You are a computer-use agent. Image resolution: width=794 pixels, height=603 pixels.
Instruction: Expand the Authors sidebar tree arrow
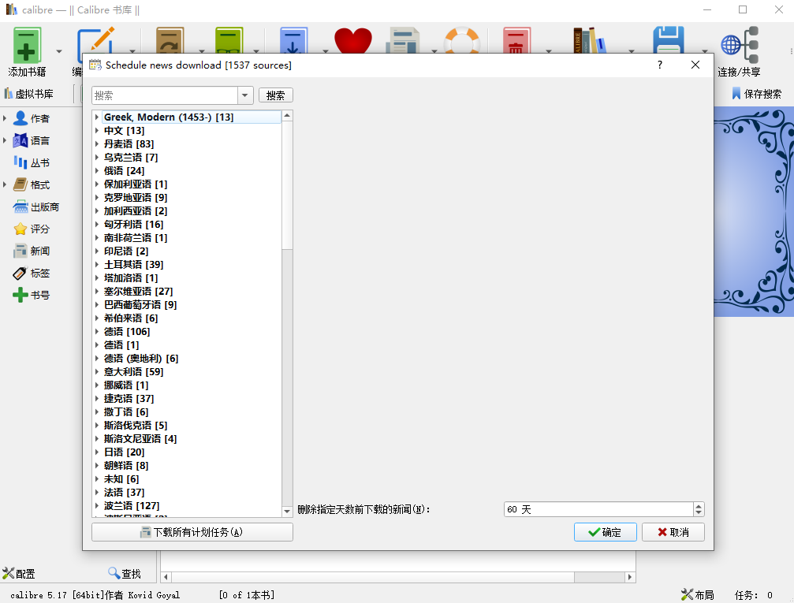(5, 118)
